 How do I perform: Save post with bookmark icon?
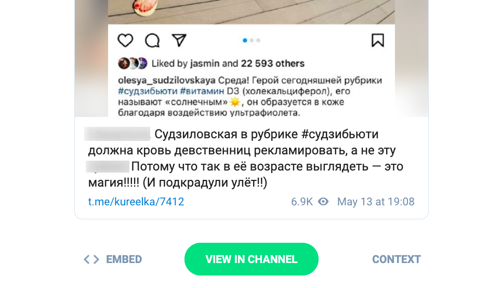pyautogui.click(x=378, y=41)
